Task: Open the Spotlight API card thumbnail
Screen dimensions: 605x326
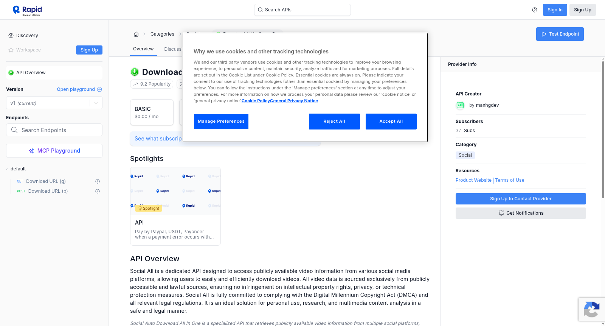Action: tap(175, 191)
